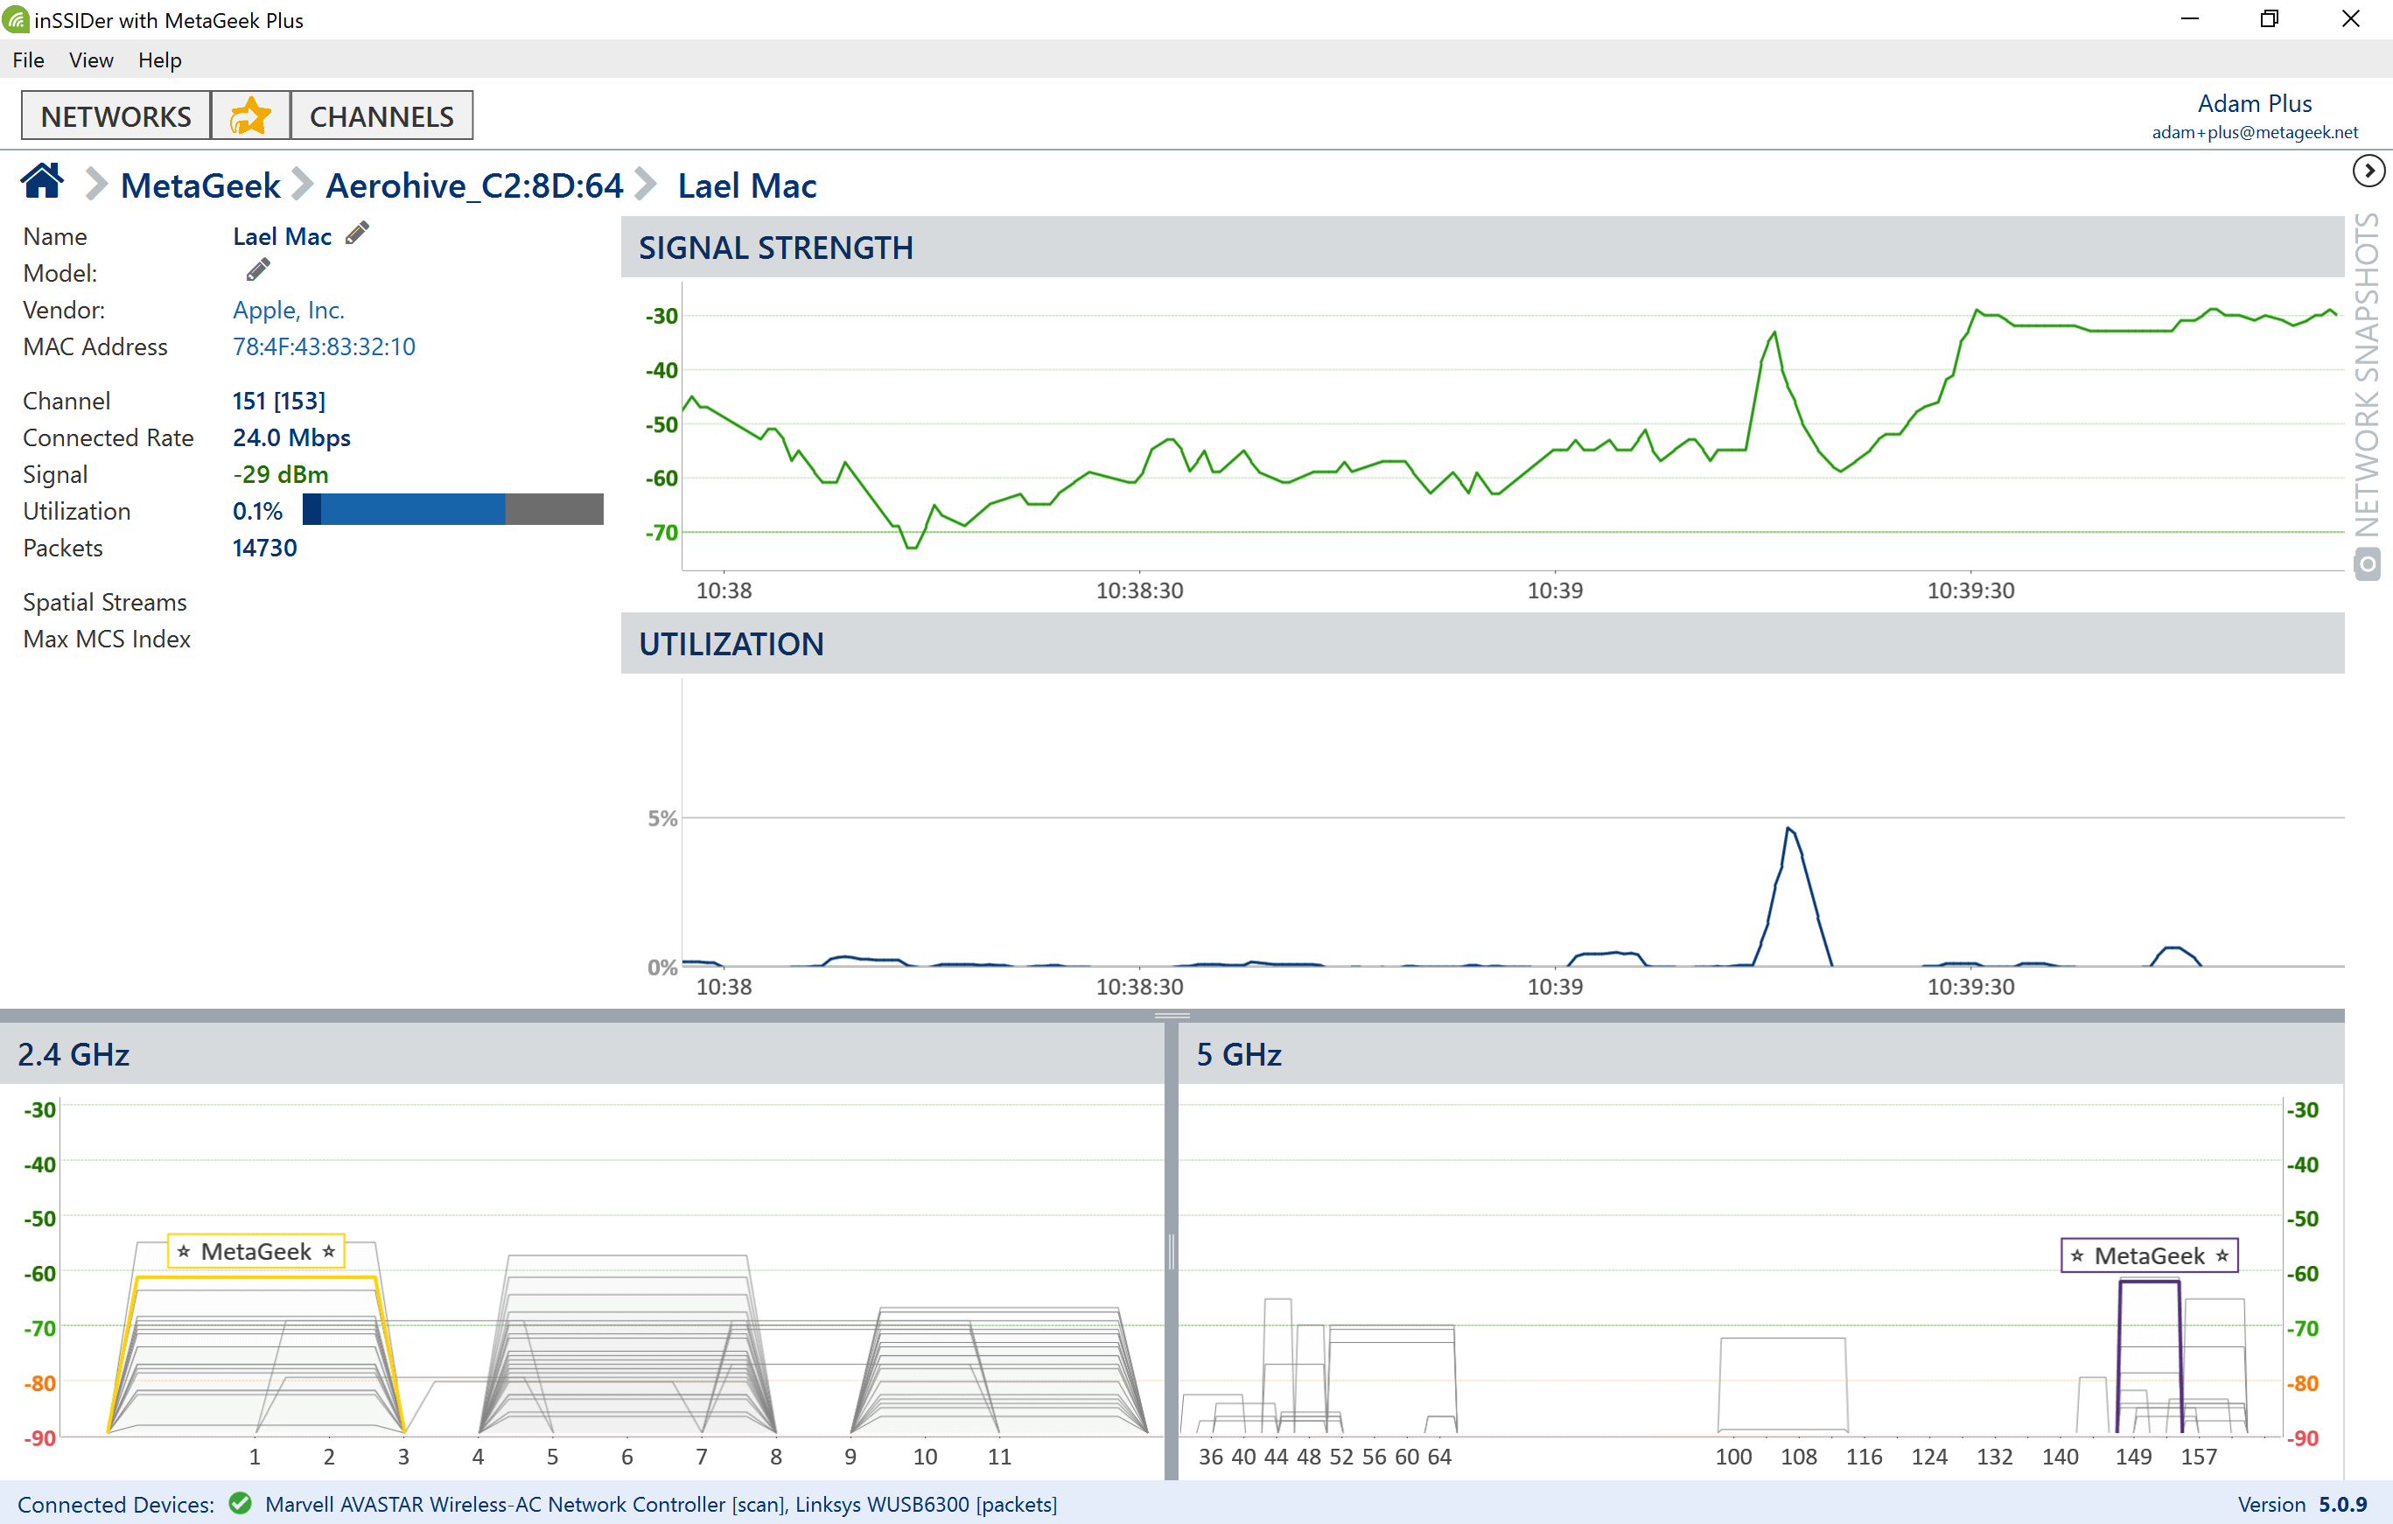Switch to the NETWORKS tab

tap(116, 116)
